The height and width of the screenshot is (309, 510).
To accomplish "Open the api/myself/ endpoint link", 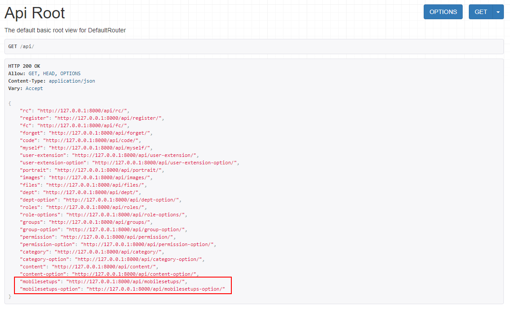I will click(100, 148).
